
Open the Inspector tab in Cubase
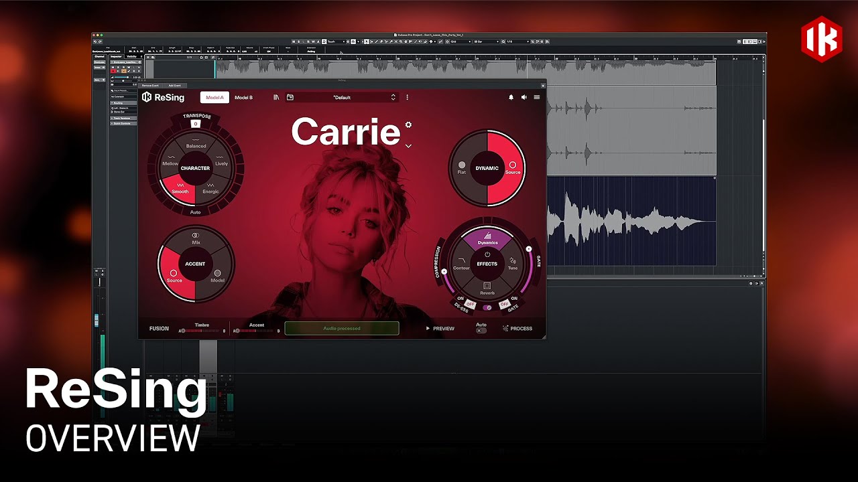[116, 56]
